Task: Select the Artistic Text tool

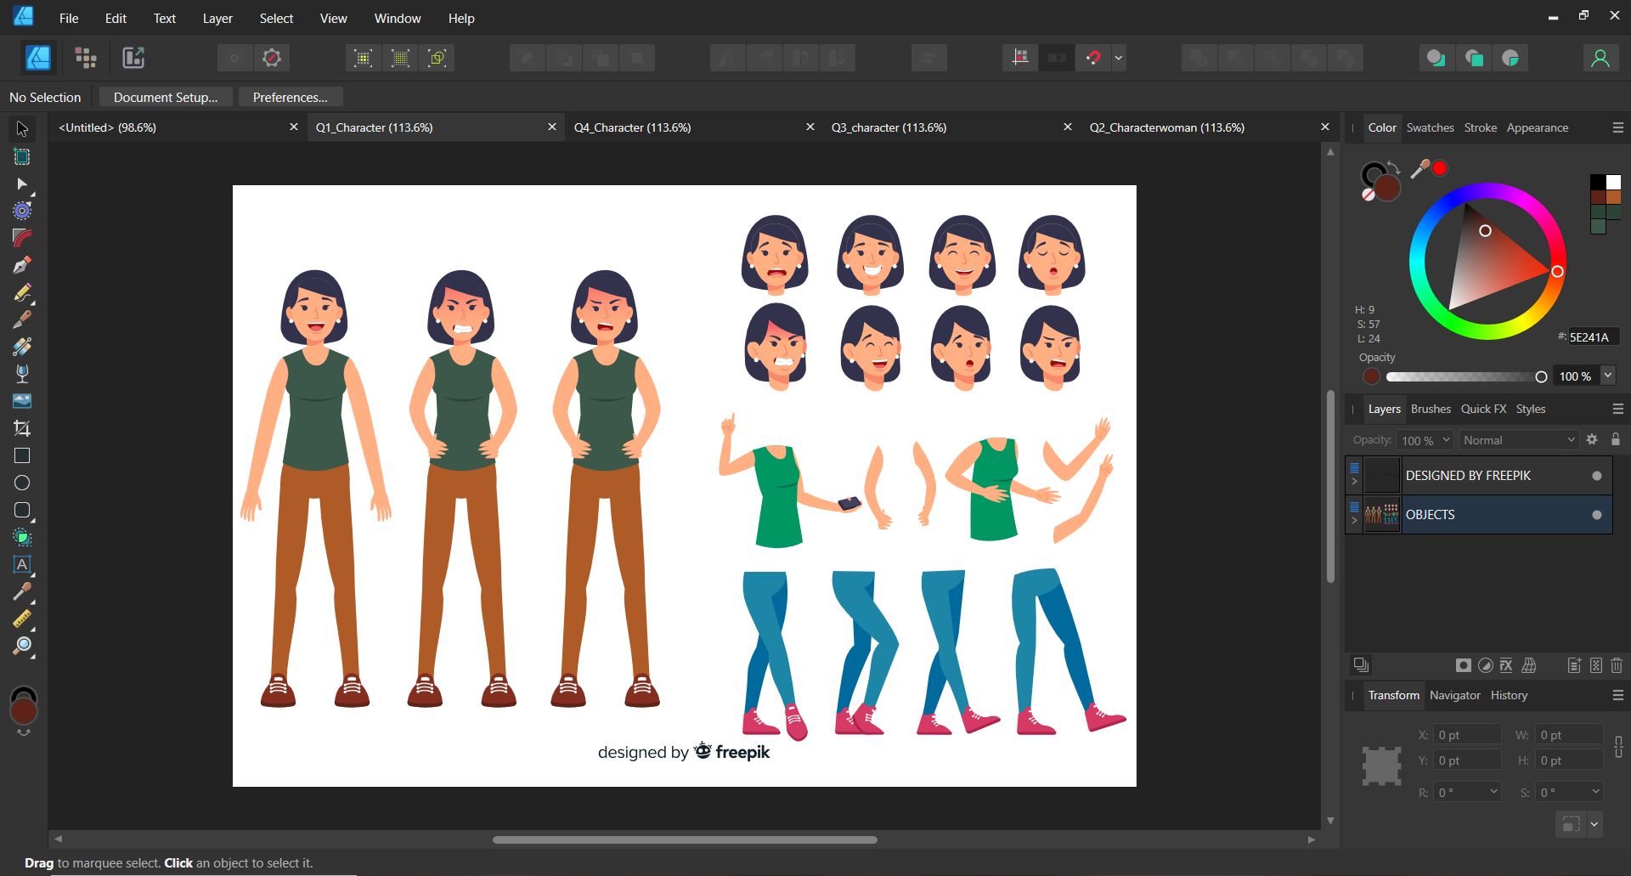Action: (23, 564)
